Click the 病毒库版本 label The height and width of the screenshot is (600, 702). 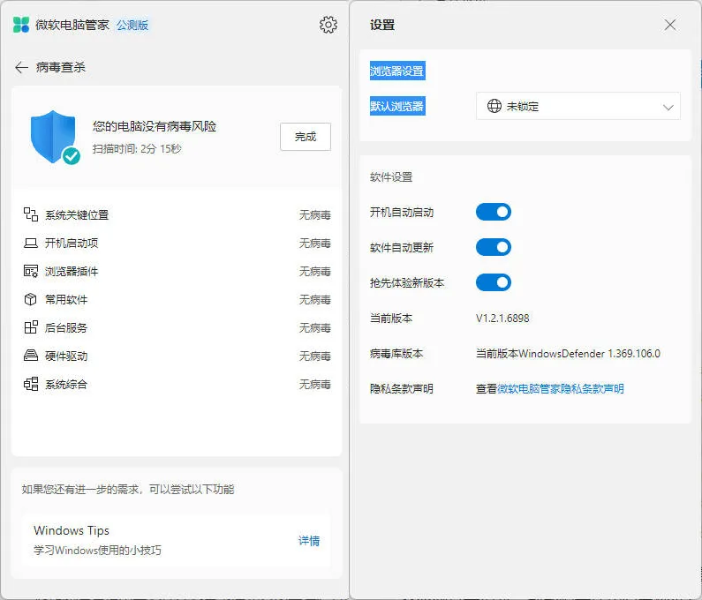[396, 354]
